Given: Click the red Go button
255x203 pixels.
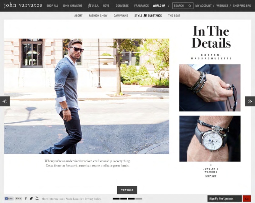Looking at the screenshot, I should [247, 199].
